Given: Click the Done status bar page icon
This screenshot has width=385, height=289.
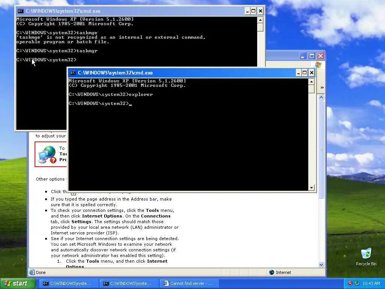Looking at the screenshot, I should [32, 272].
